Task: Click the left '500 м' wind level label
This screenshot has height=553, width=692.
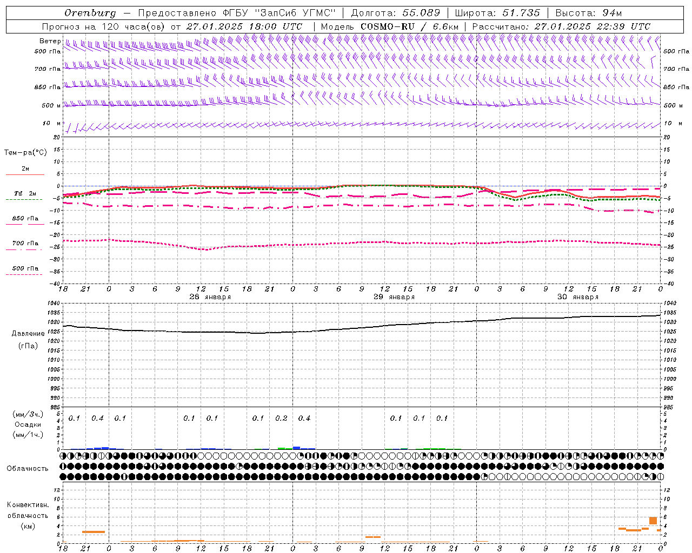Action: coord(51,105)
